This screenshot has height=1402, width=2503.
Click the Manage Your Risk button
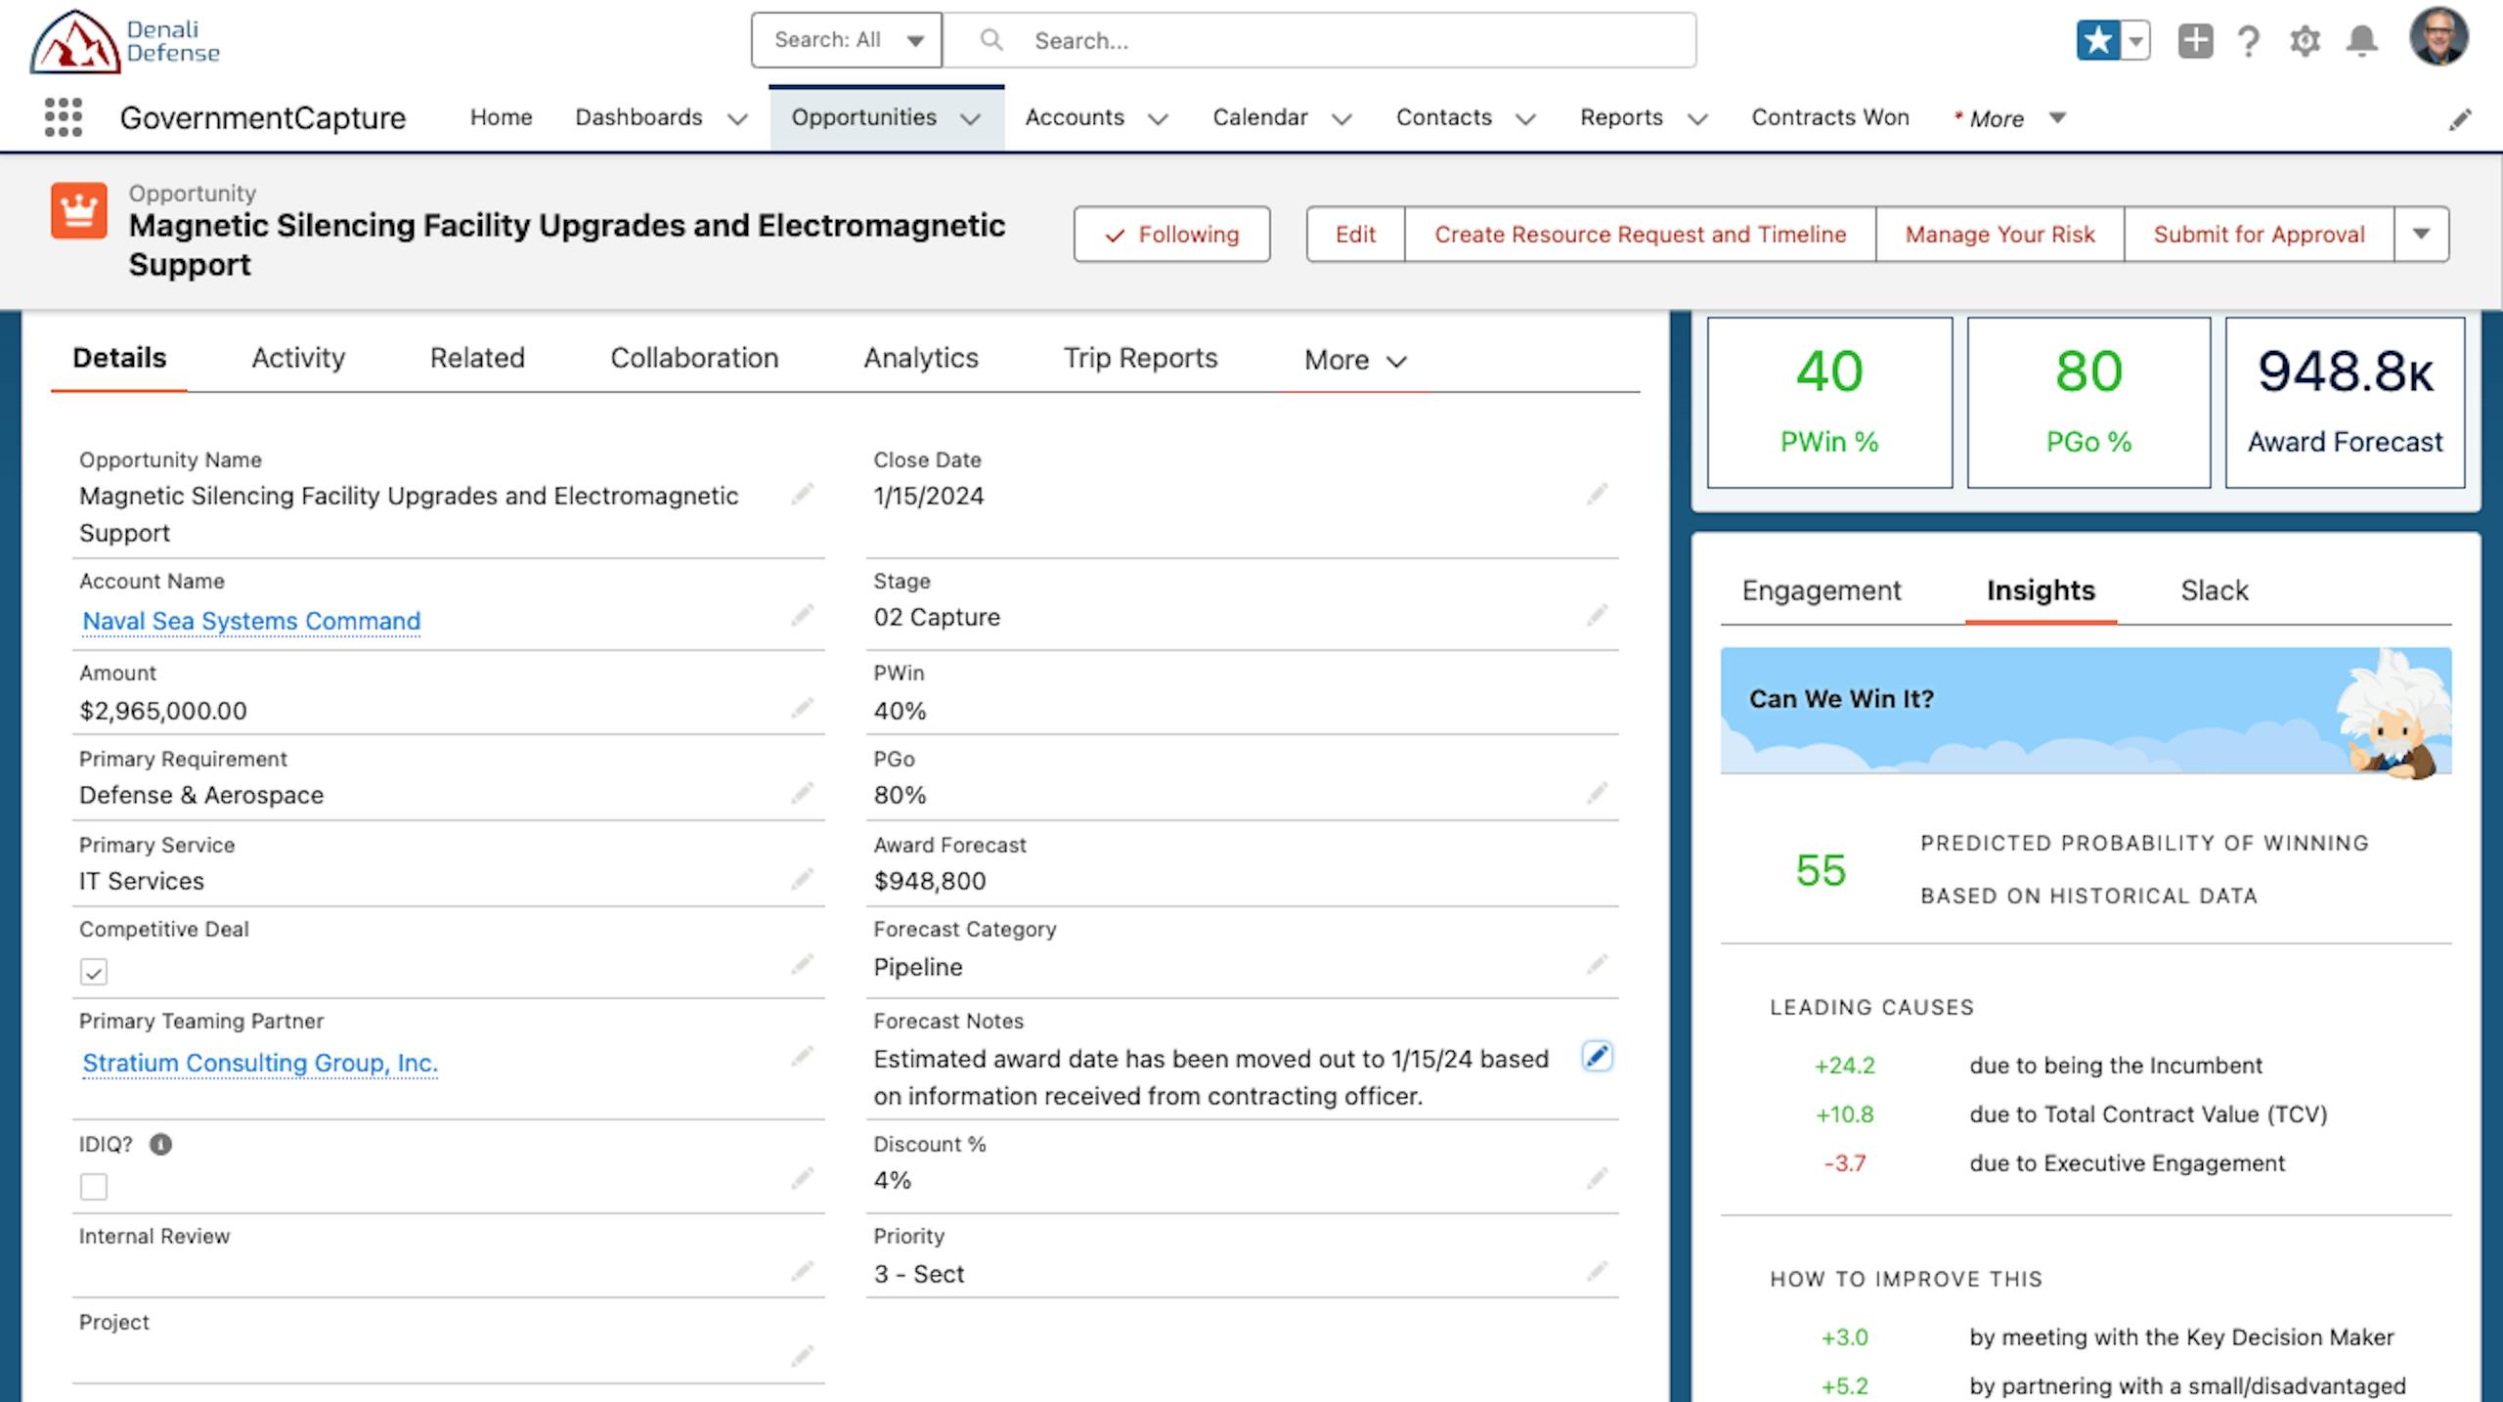[x=1999, y=235]
